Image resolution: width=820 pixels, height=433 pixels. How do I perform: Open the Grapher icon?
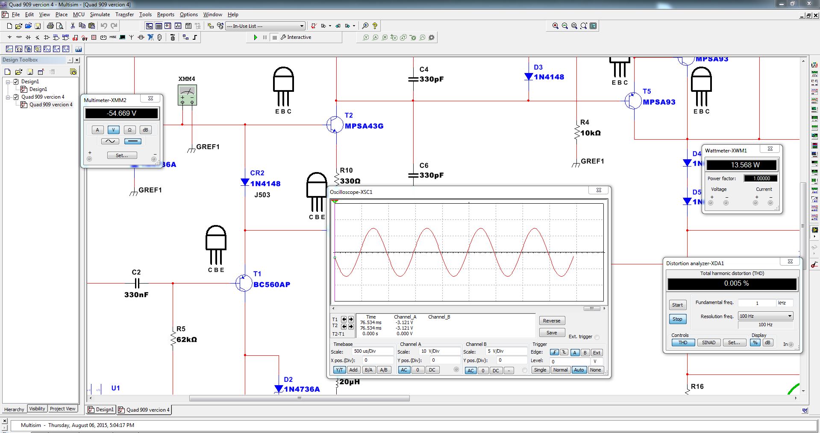pos(178,26)
